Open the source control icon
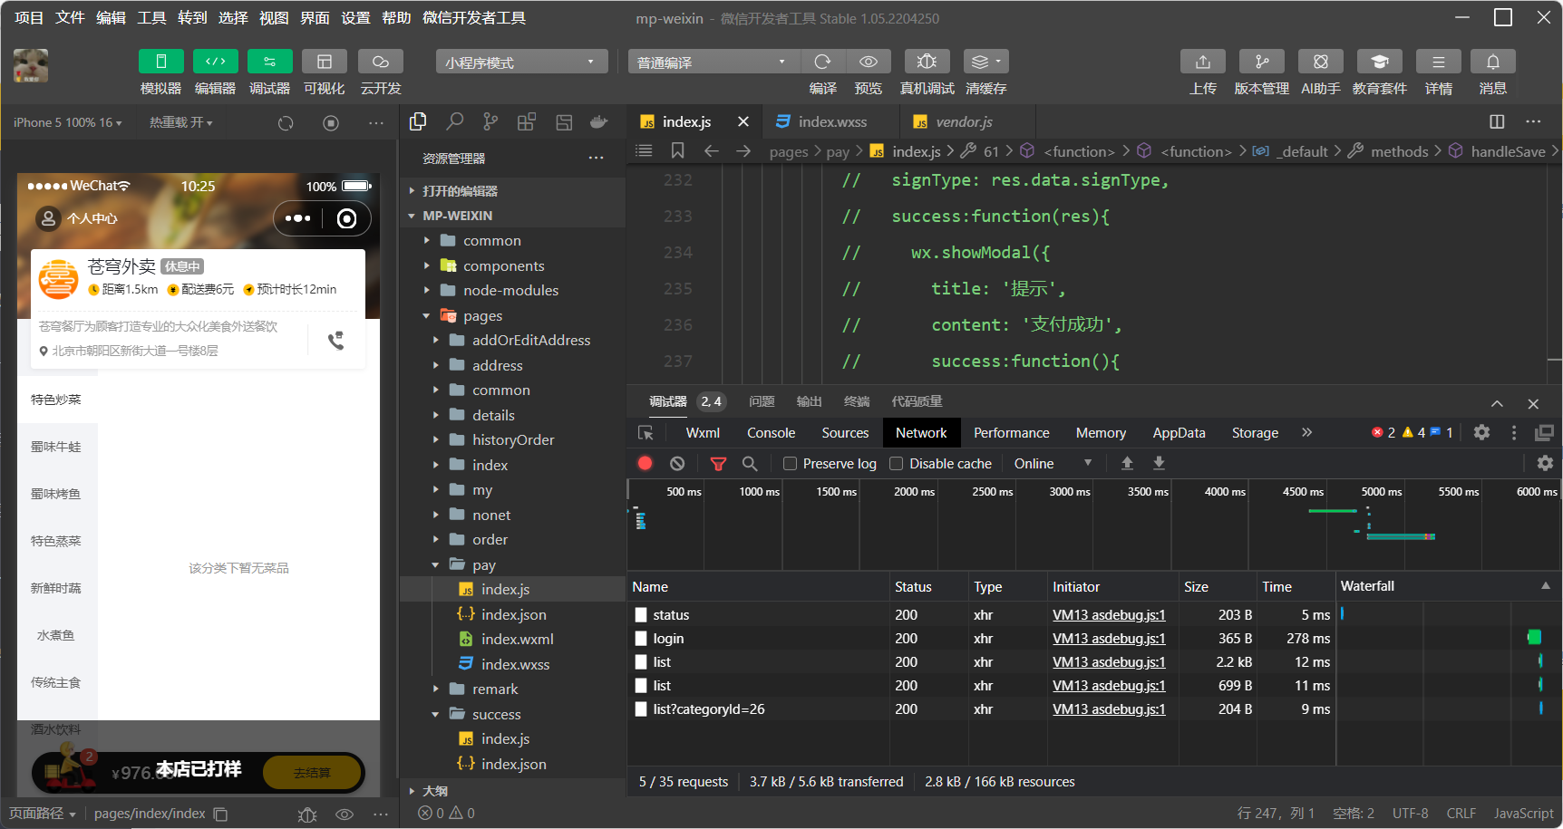Screen dimensions: 1563x829 [490, 121]
